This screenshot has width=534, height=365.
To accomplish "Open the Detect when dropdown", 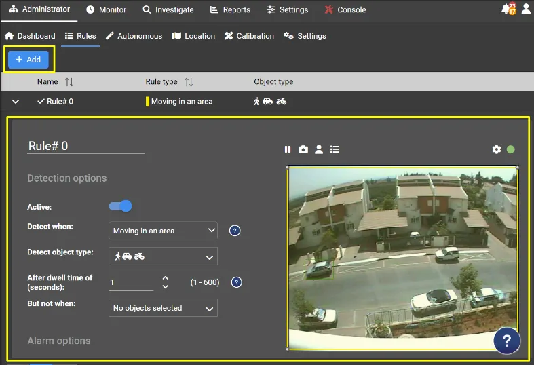I will pos(163,231).
